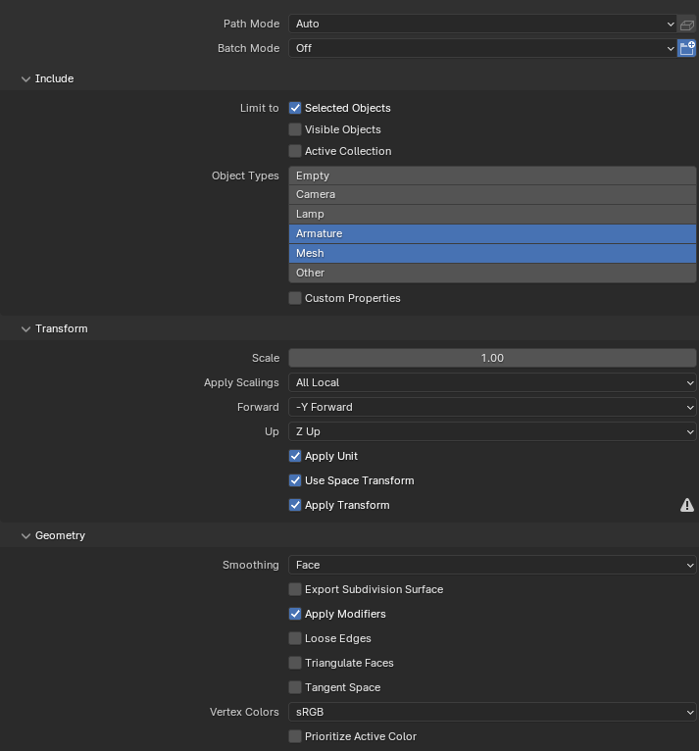Enable Active Collection checkbox
The width and height of the screenshot is (699, 751).
coord(295,151)
